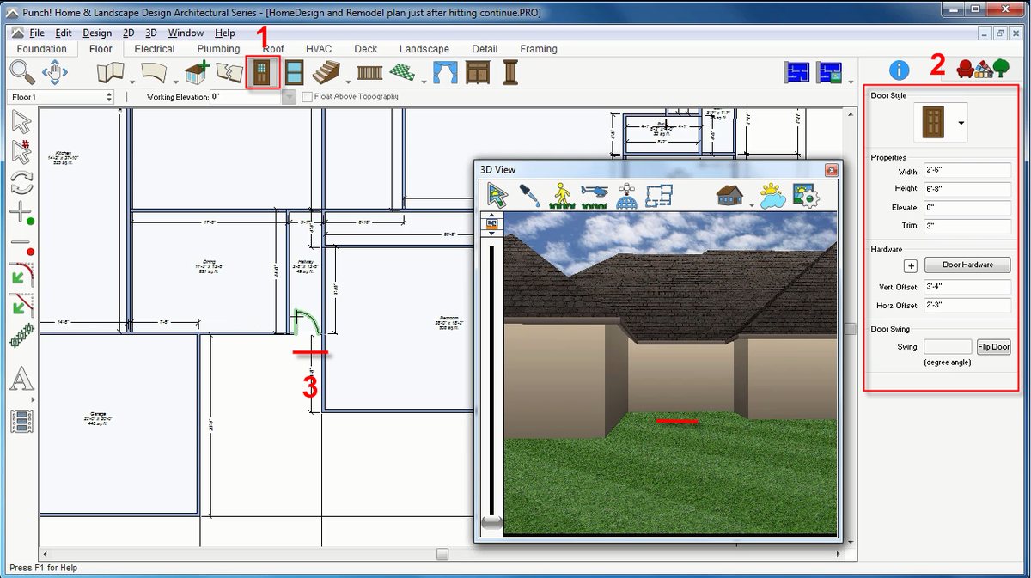1031x578 pixels.
Task: Activate the Zoom magnifier tool
Action: tap(22, 72)
